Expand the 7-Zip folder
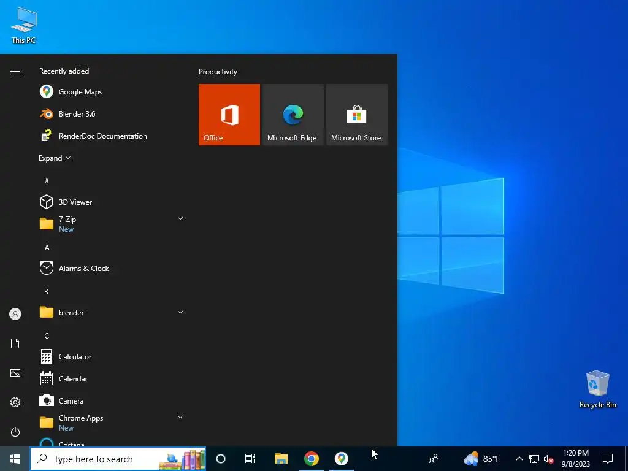This screenshot has height=471, width=628. coord(111,224)
